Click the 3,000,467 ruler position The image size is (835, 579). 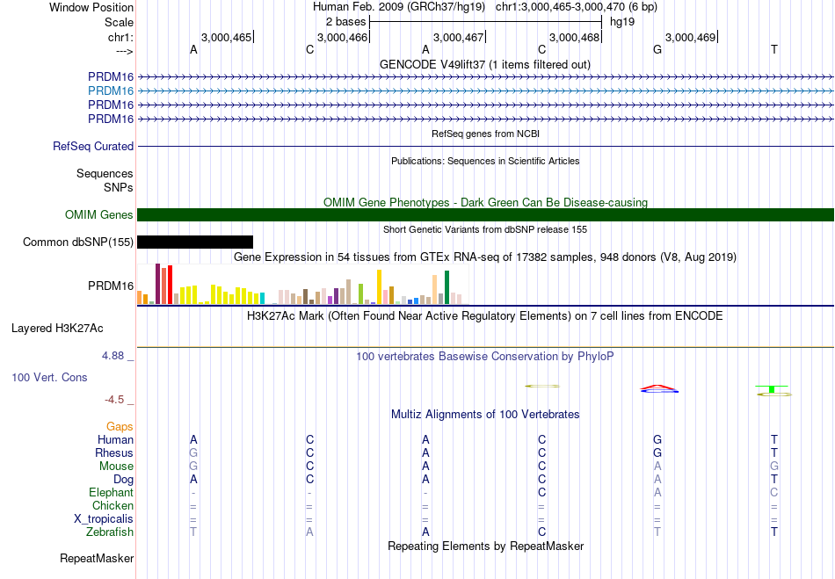coord(459,37)
